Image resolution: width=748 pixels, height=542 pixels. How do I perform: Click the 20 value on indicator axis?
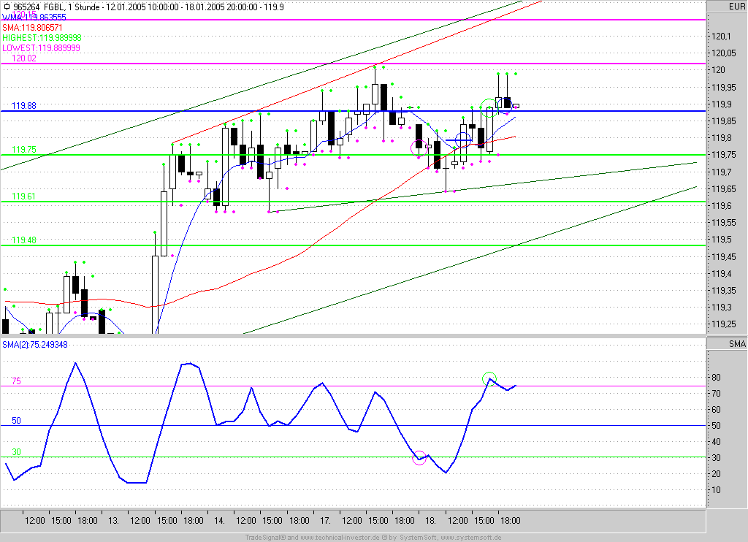(x=716, y=474)
